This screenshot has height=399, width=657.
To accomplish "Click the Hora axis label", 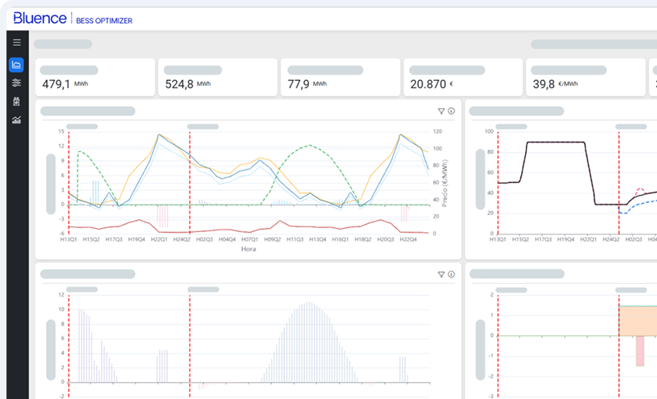I will [249, 248].
